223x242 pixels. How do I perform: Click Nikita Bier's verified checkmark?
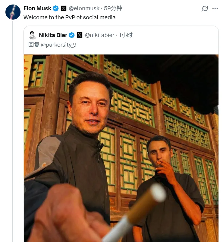[71, 35]
